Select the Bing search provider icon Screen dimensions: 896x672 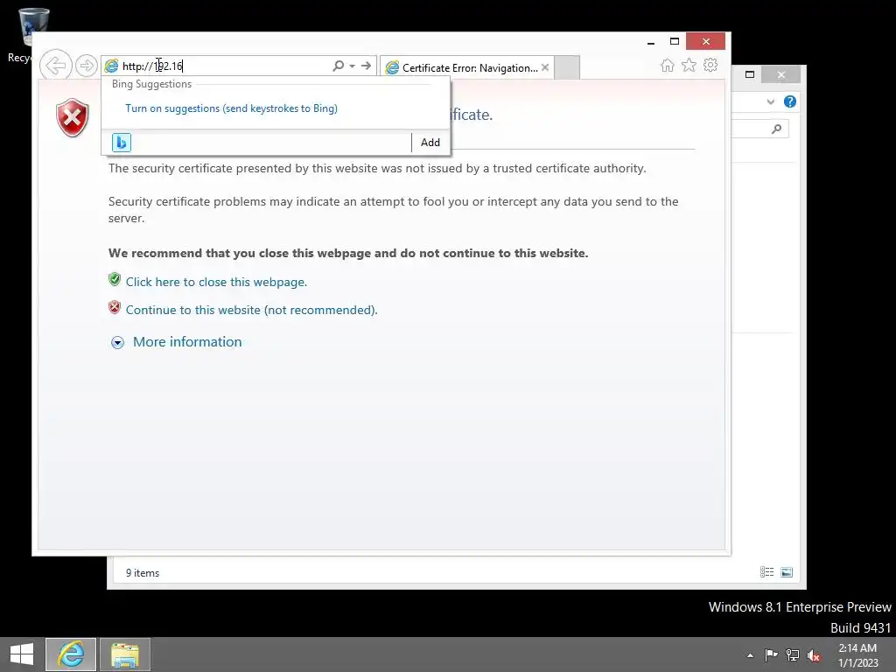[x=122, y=143]
